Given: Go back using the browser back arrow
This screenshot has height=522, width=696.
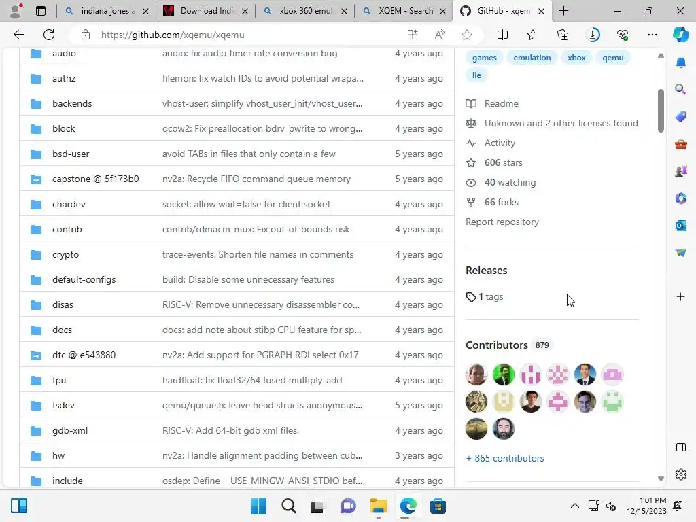Looking at the screenshot, I should 19,35.
